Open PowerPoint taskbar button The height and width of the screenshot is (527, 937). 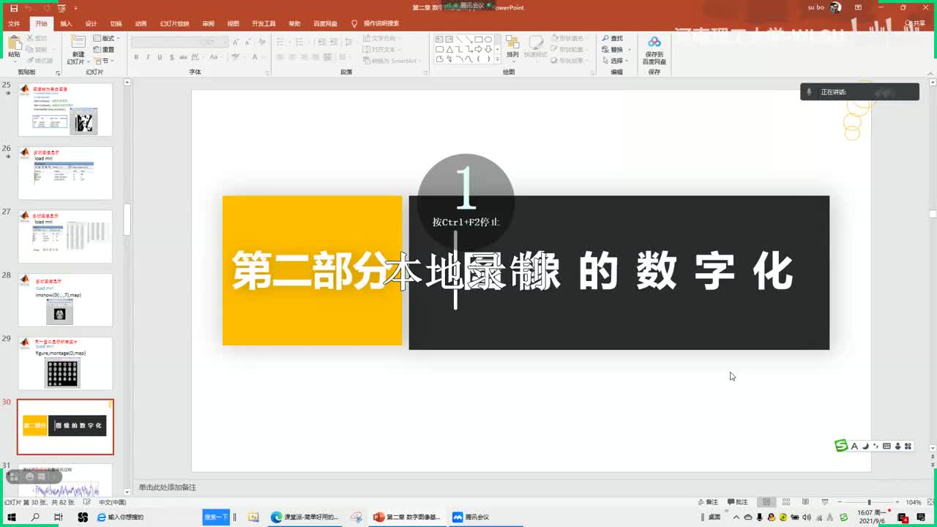406,517
